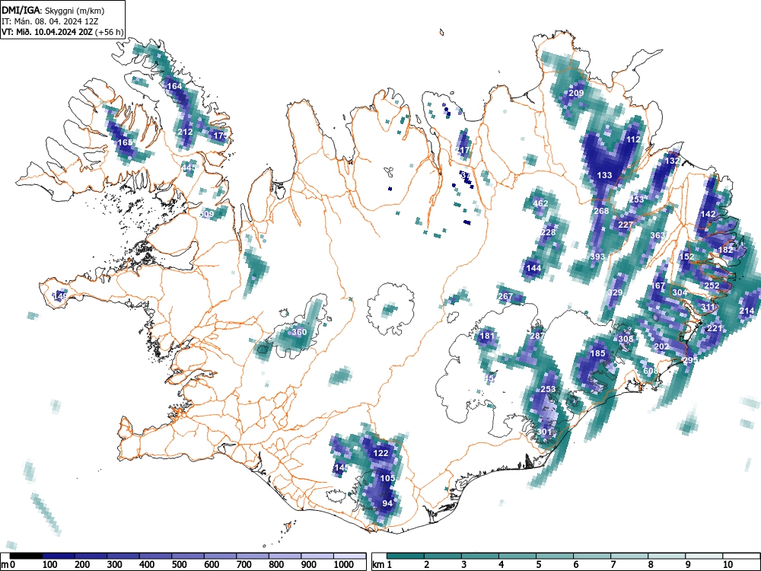Image resolution: width=761 pixels, height=571 pixels.
Task: Click the visibility value 308 on the map
Action: click(x=626, y=339)
